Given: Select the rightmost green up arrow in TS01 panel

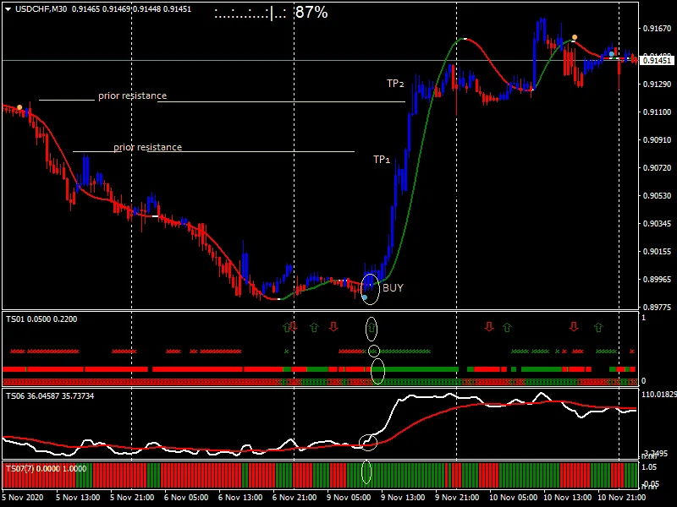Looking at the screenshot, I should [597, 326].
